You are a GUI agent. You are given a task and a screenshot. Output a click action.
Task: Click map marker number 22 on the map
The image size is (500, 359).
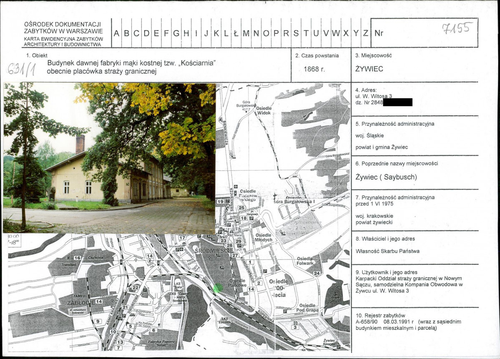(x=136, y=287)
